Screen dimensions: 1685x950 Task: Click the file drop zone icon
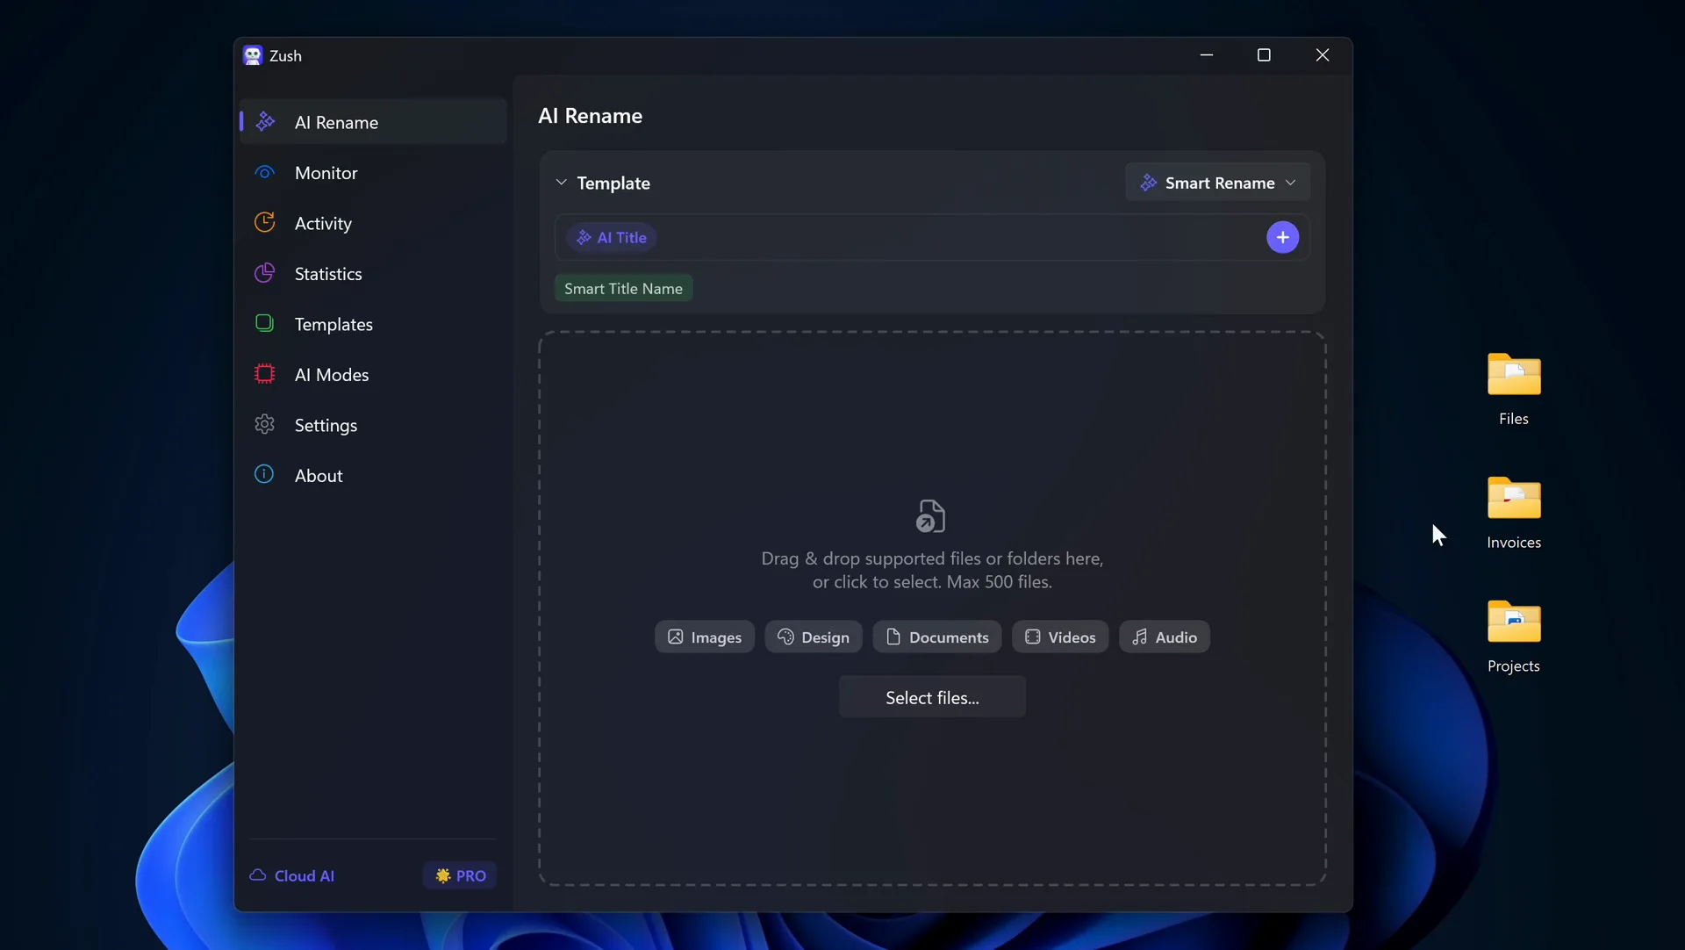pos(931,516)
